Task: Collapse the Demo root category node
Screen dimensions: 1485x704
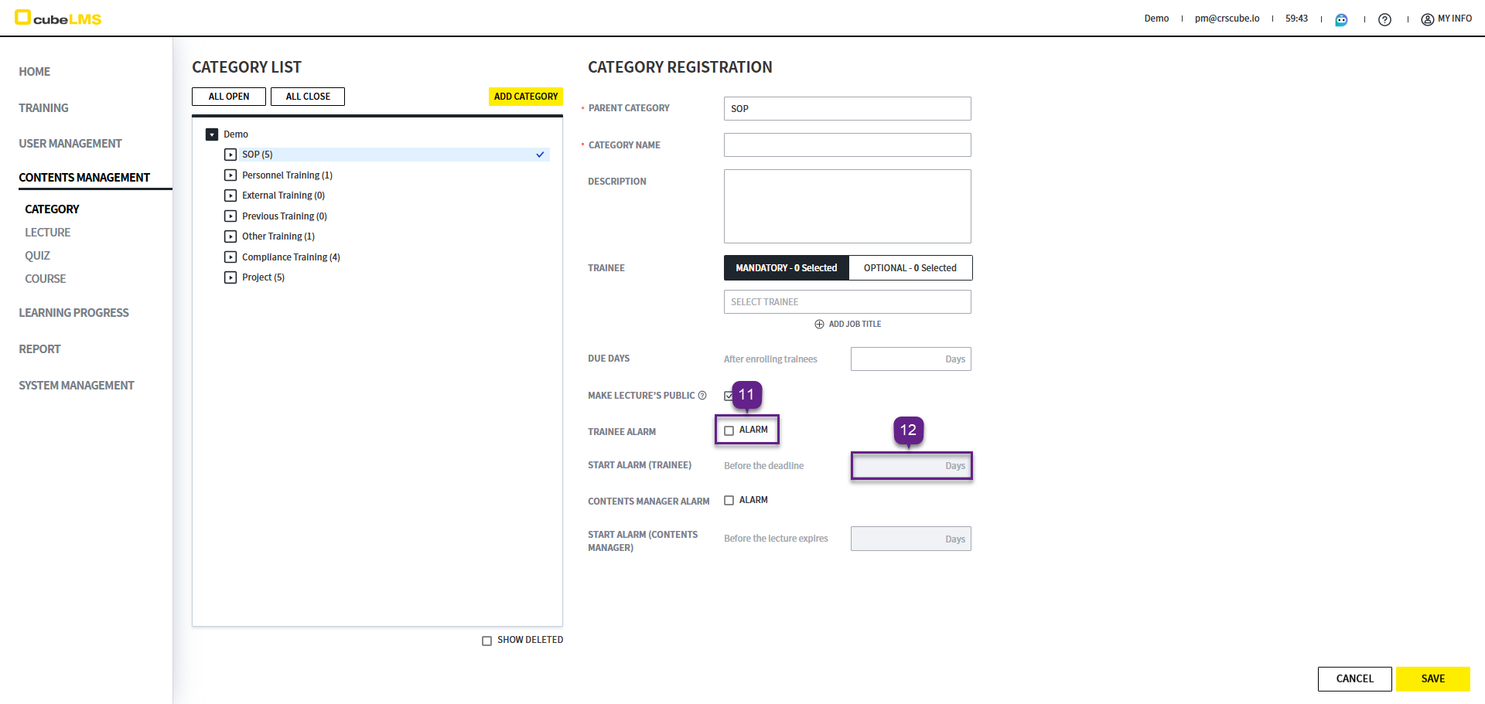Action: [x=212, y=134]
